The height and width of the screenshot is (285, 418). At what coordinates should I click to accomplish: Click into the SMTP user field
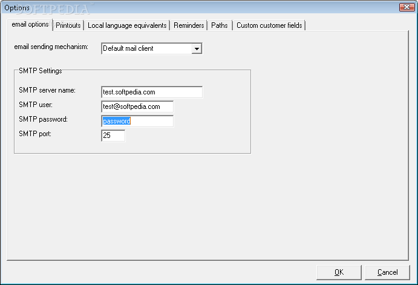(x=137, y=106)
